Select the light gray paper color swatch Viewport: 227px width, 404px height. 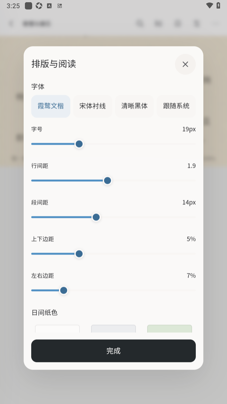[113, 329]
